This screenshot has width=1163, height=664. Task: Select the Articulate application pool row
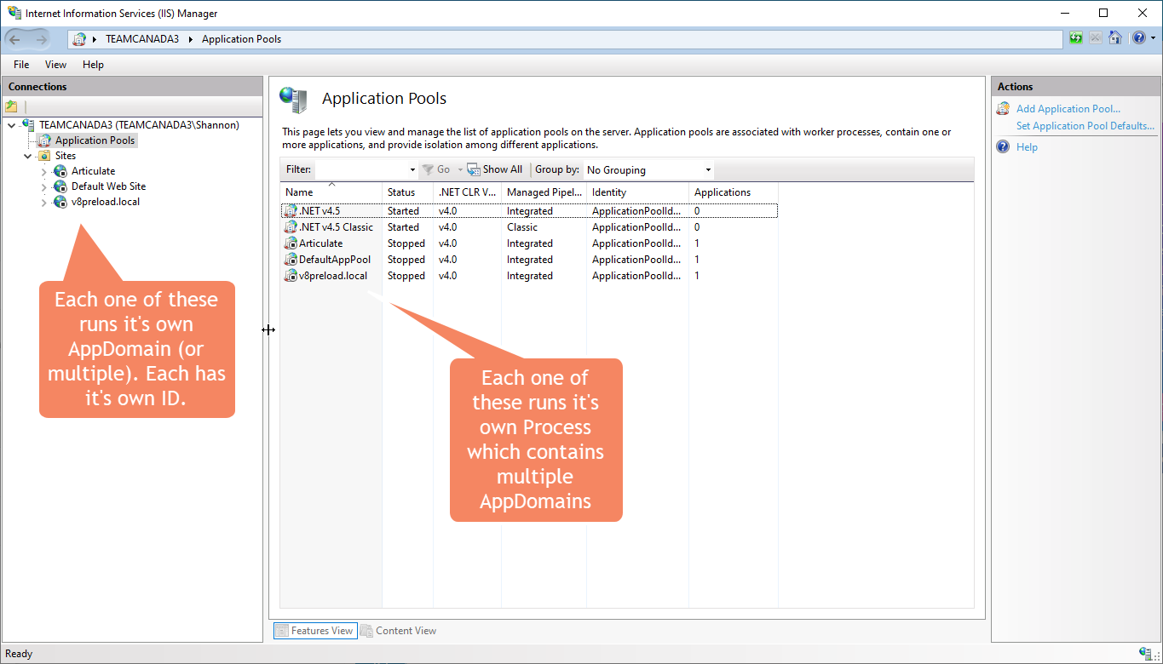[529, 243]
